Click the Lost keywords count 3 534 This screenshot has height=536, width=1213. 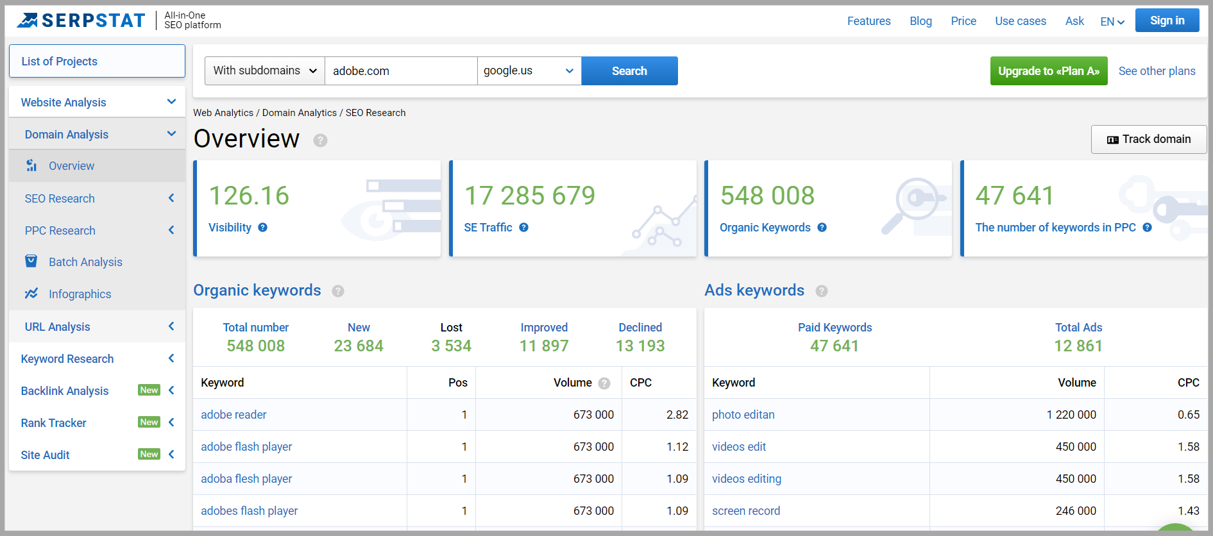pos(451,346)
